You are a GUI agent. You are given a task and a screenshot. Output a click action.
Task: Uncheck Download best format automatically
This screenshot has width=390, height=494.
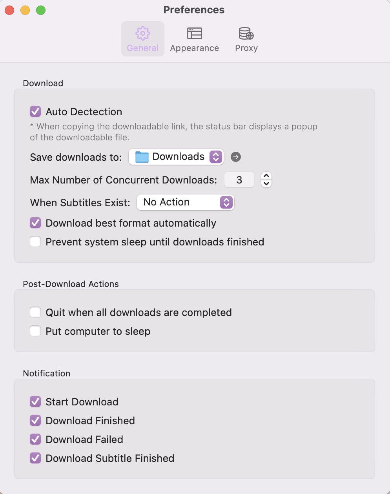coord(35,223)
